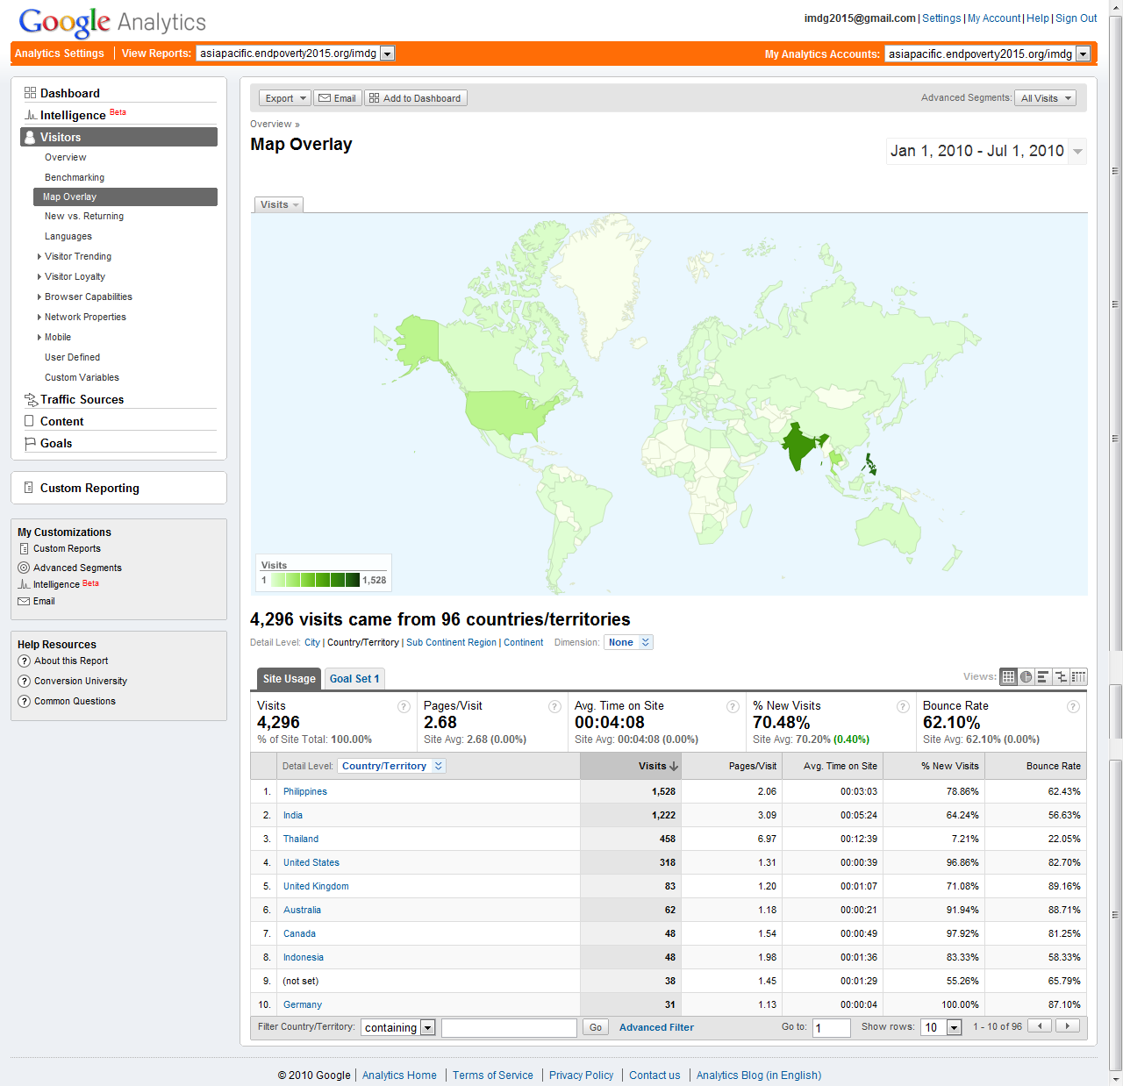Click the filter Country/Territory text field
The height and width of the screenshot is (1086, 1123).
click(508, 1027)
